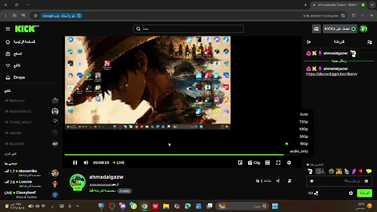The height and width of the screenshot is (212, 377).
Task: Insert the fire quick emote
Action: 339,171
